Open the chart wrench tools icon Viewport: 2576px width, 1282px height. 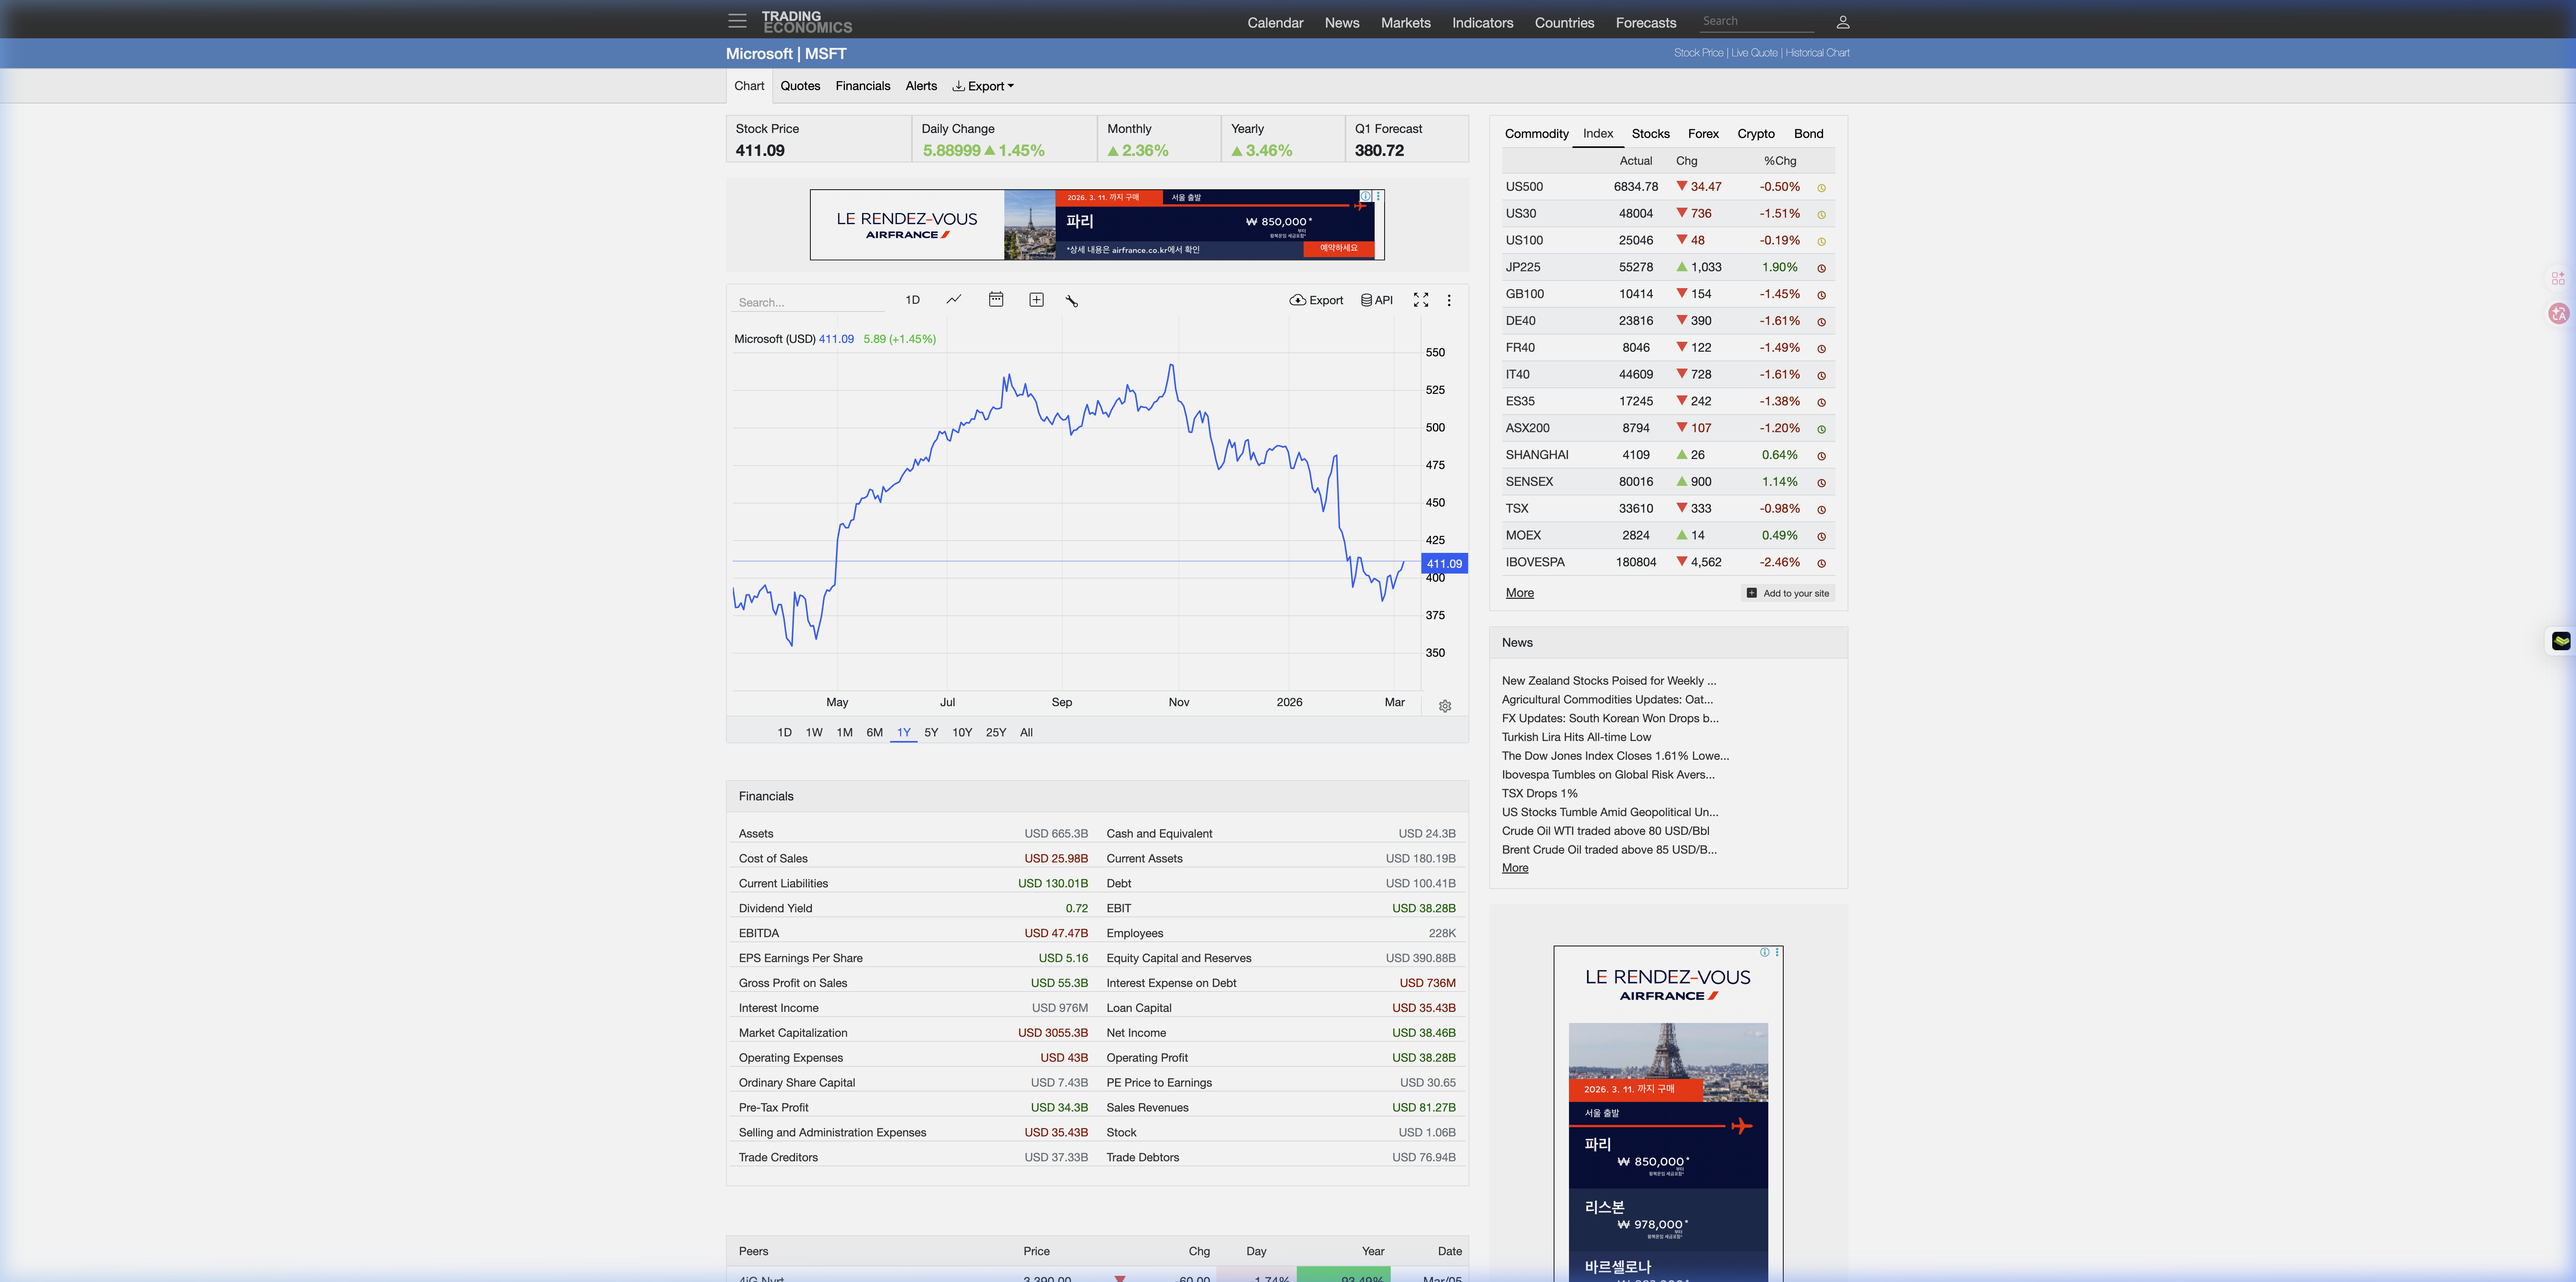[x=1072, y=301]
